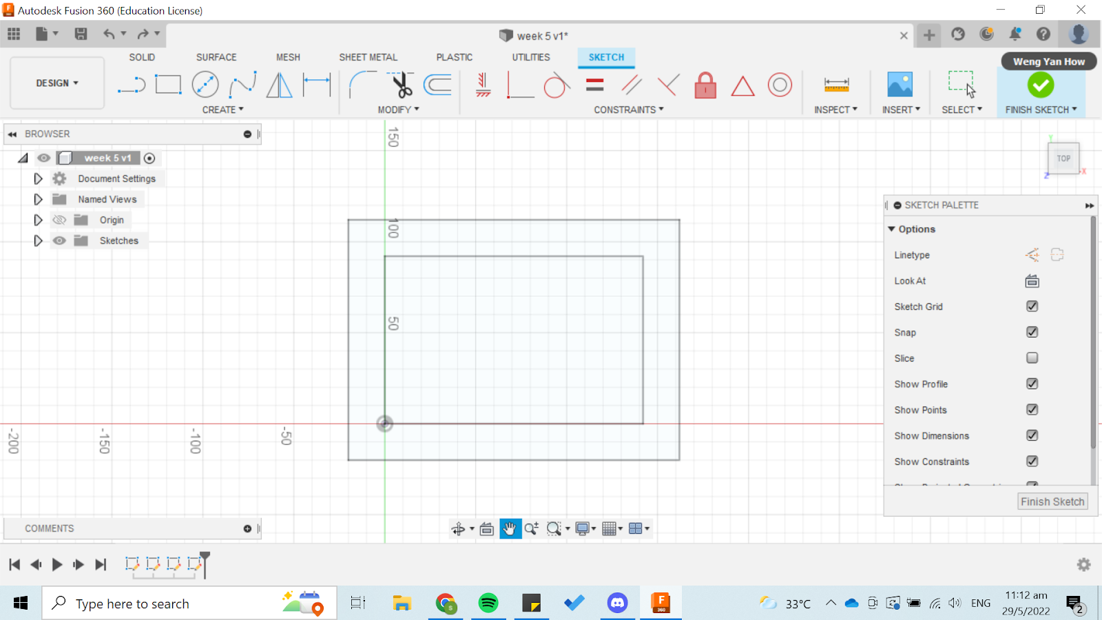Click the Window Select tool icon
1102x620 pixels.
click(x=961, y=84)
